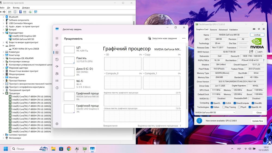Toggle the UEFI checkbox in GPU-Z

pos(256,52)
